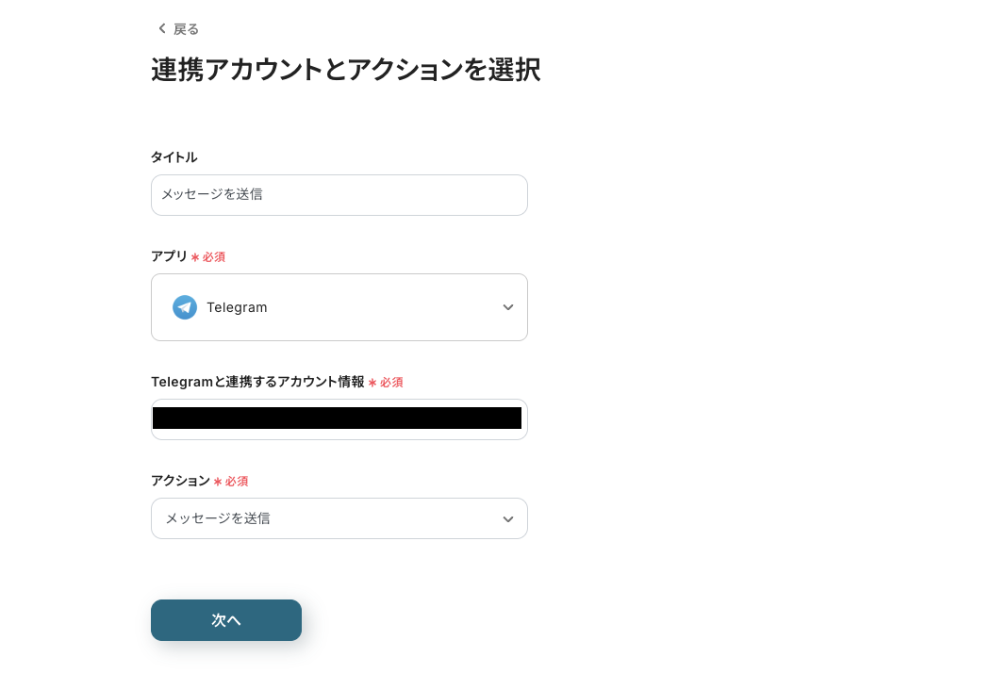Click the 連携アカウントとアクションを選択 page heading

(345, 70)
